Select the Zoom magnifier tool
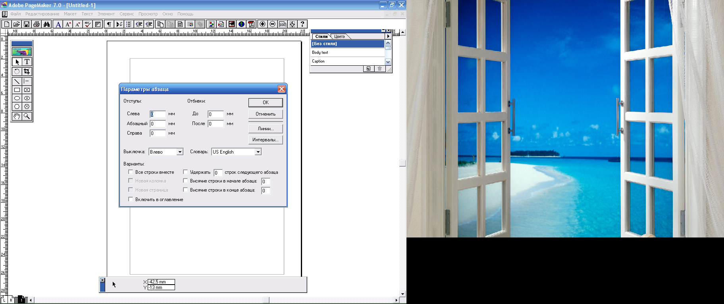This screenshot has width=724, height=304. 27,116
